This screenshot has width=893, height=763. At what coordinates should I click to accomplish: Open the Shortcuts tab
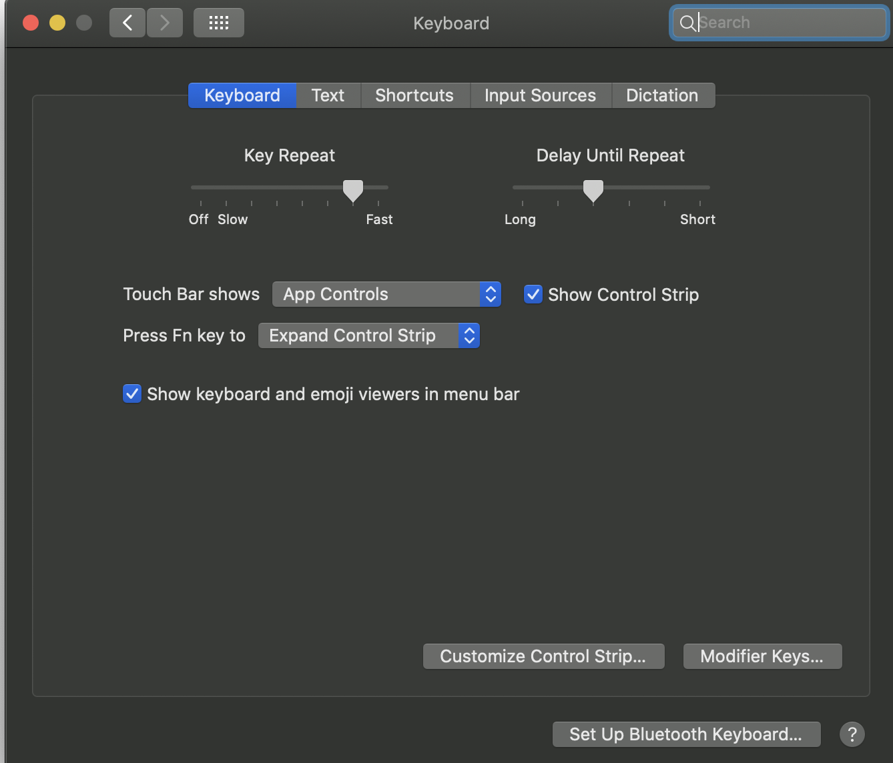click(414, 95)
